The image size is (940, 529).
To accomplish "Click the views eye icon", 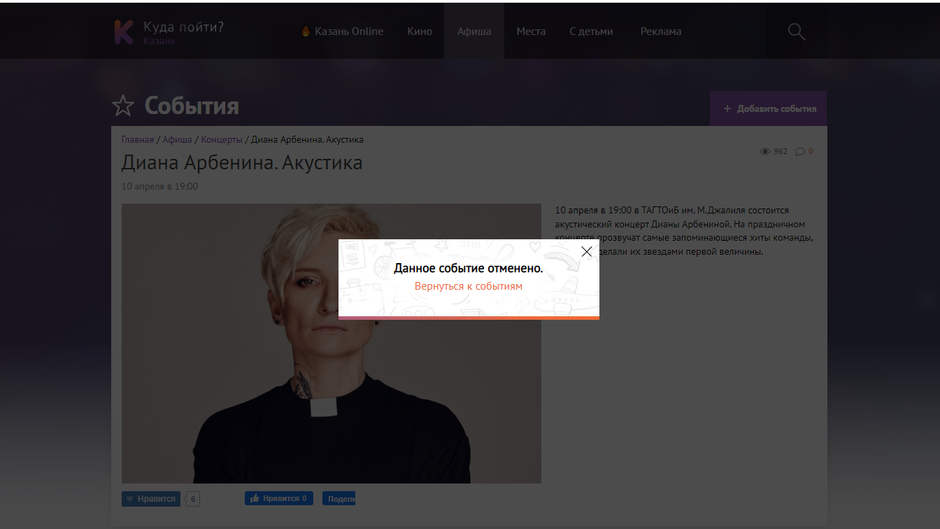I will coord(764,151).
